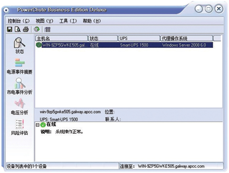
Task: Sort by the 状态 column header
Action: click(103, 38)
